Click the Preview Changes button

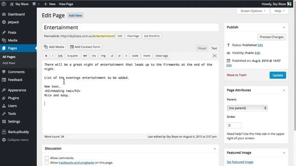271,37
